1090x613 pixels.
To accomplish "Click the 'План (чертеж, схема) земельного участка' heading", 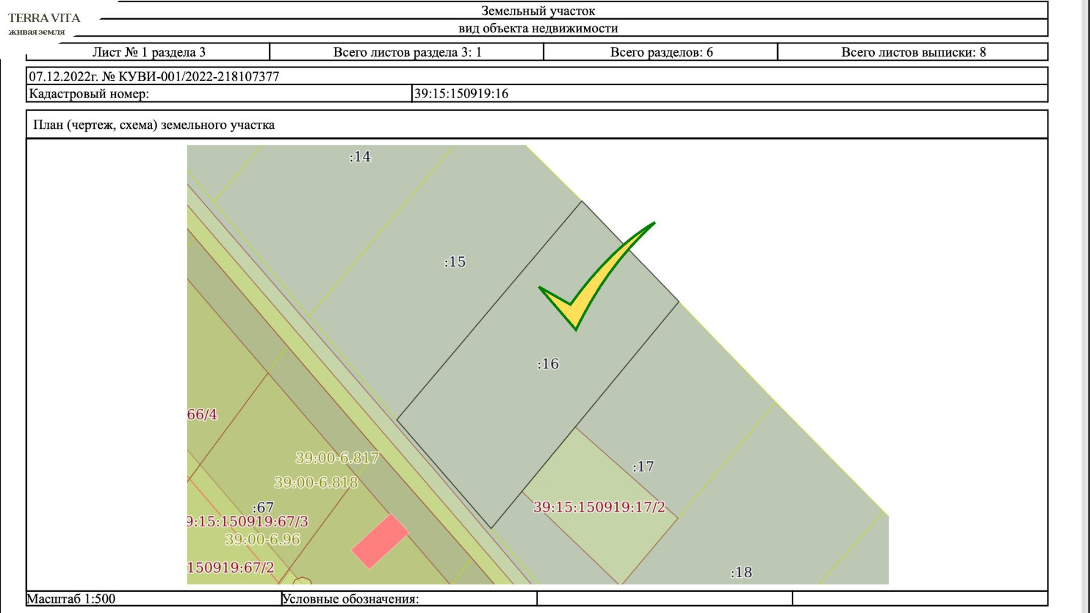I will coord(154,125).
